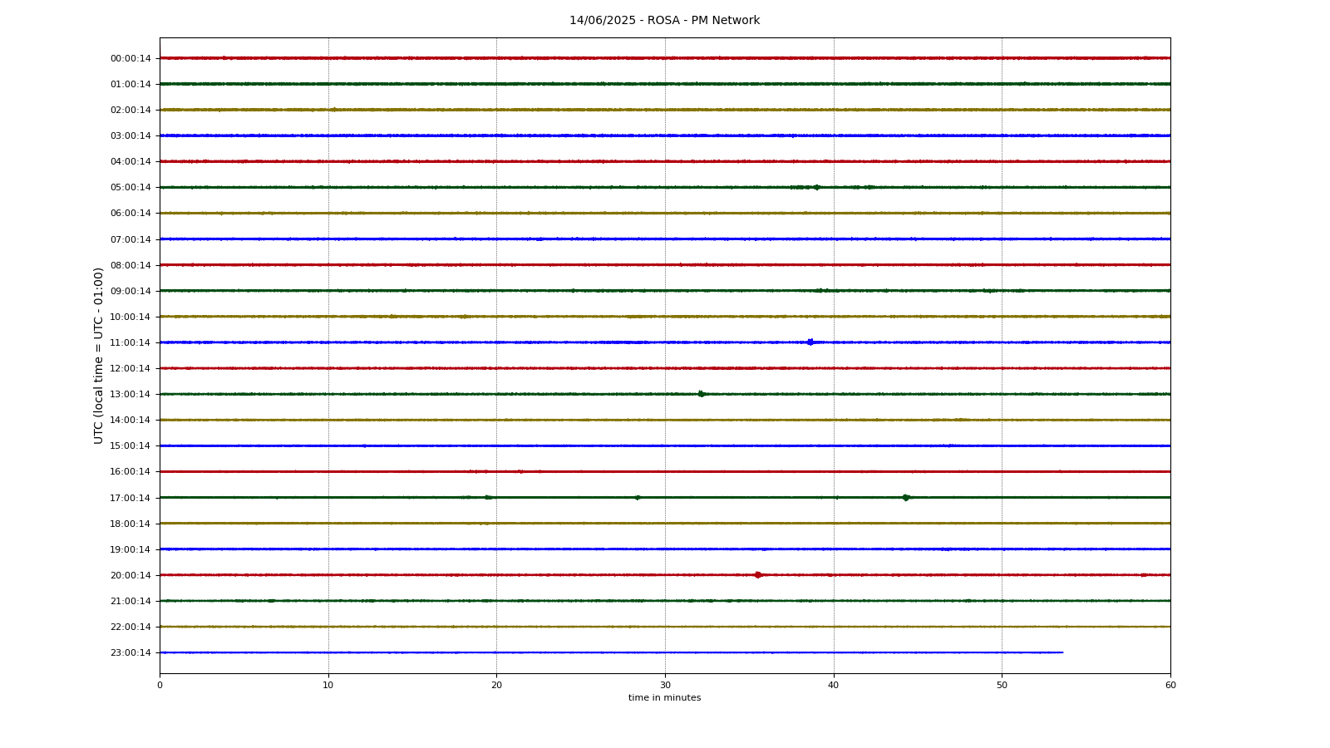Click the 19:00:14 time label
The width and height of the screenshot is (1330, 748).
[131, 549]
